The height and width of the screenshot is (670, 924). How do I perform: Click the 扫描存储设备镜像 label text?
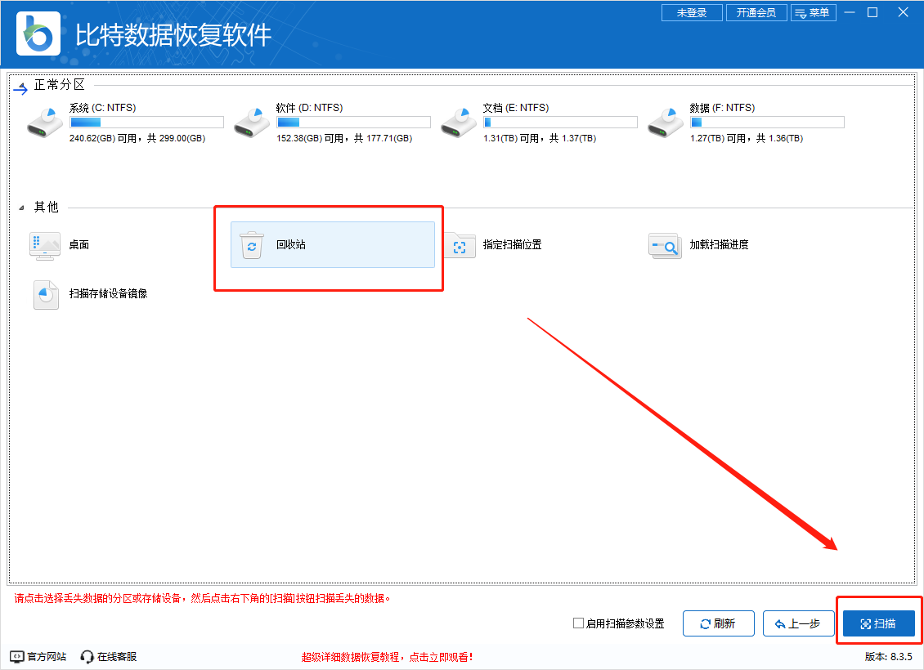click(109, 294)
